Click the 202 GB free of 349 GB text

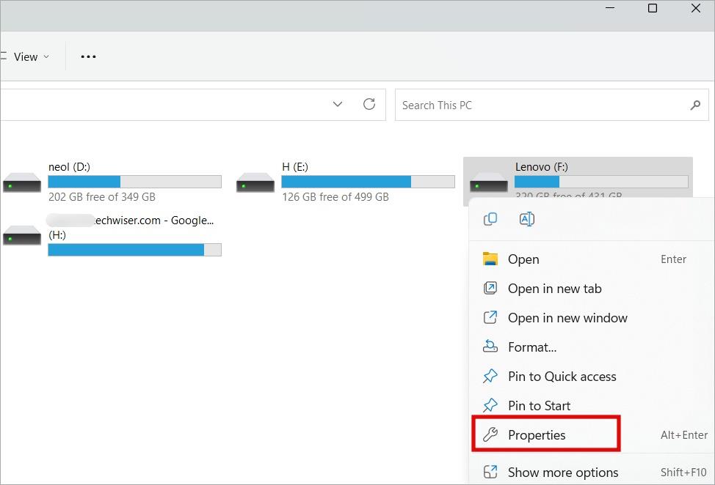pos(102,197)
